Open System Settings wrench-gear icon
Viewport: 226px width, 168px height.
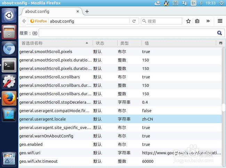9,82
